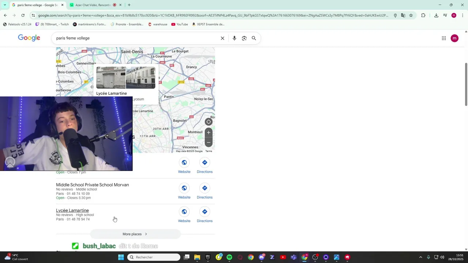Open Google Lens image search
Image resolution: width=468 pixels, height=263 pixels.
(244, 38)
